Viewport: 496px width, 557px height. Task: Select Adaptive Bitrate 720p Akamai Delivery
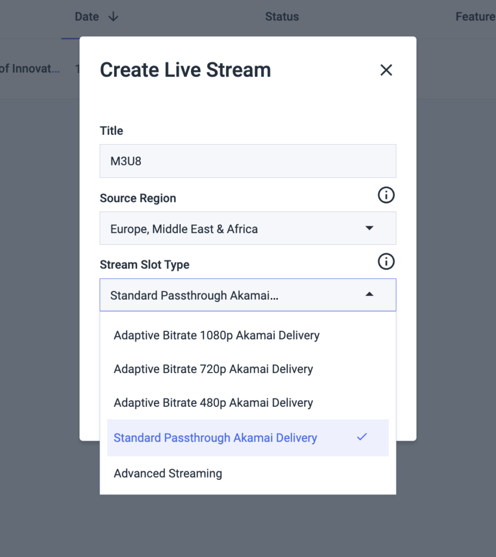pyautogui.click(x=213, y=369)
